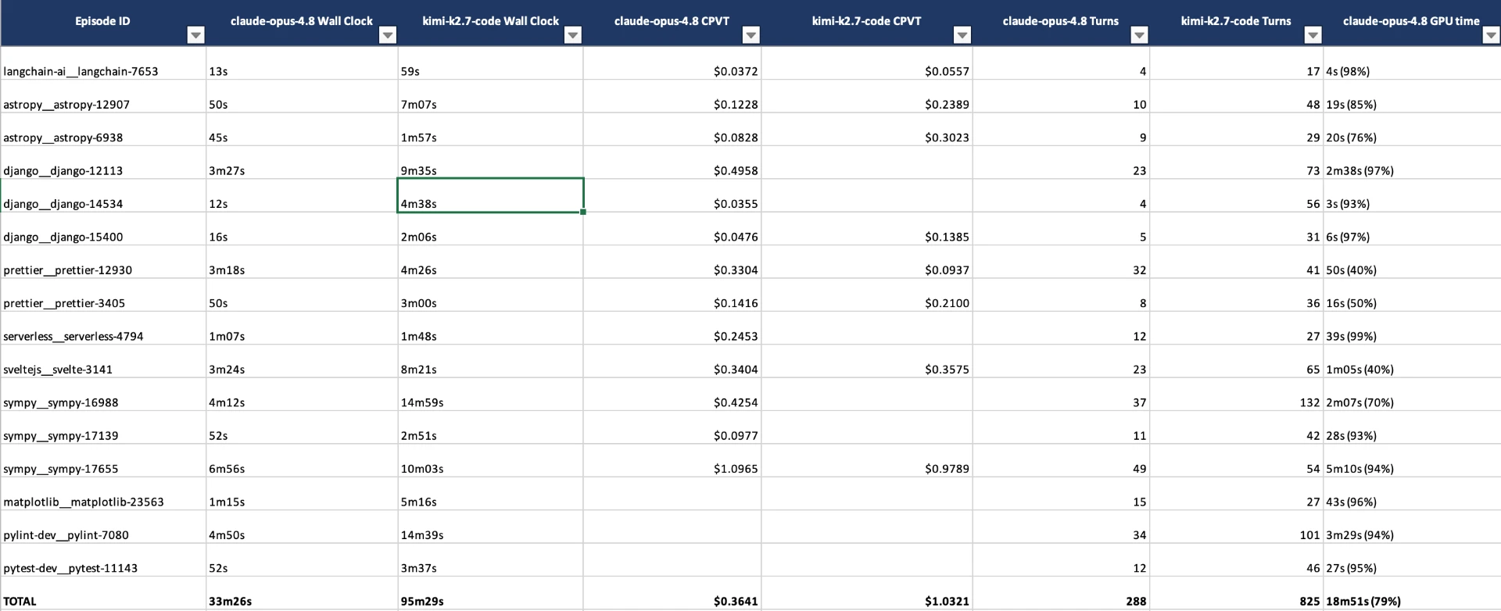
Task: Select the TOTAL row label
Action: (103, 594)
